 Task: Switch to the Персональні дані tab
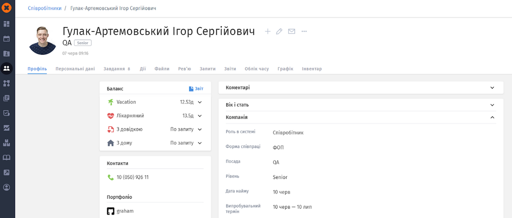pos(75,69)
